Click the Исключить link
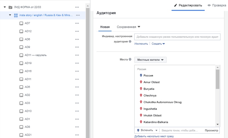This screenshot has width=228, height=138. tap(141, 44)
